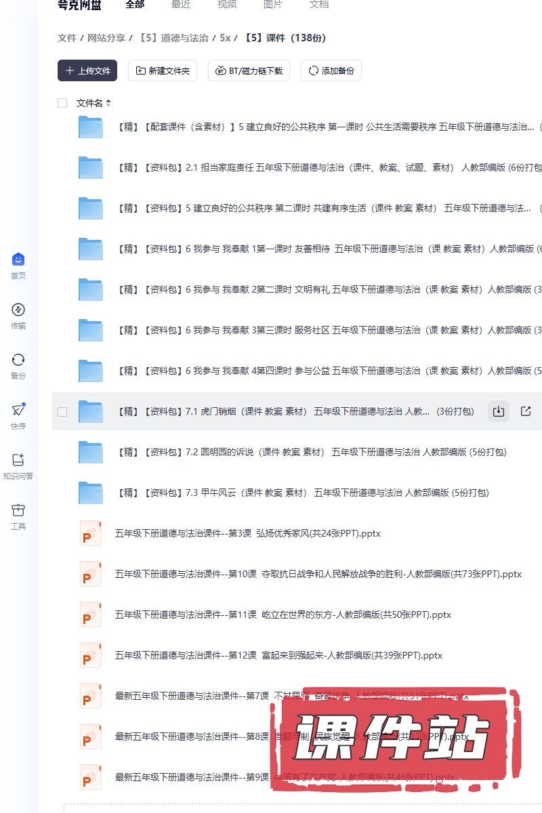Image resolution: width=542 pixels, height=813 pixels.
Task: Open the 知识问答 sidebar icon
Action: pos(18,460)
